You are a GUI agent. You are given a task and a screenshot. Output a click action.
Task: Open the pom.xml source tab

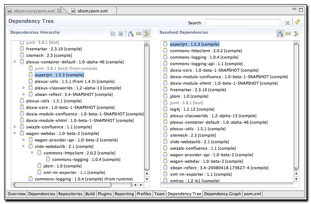point(252,194)
